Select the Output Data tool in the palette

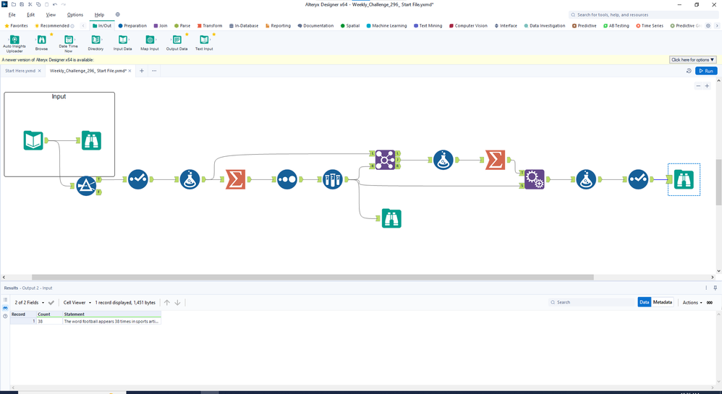[177, 43]
